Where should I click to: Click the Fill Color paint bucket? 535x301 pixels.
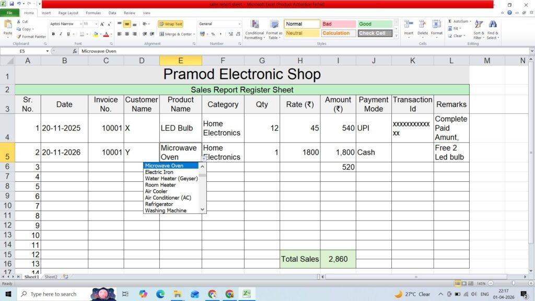(96, 34)
